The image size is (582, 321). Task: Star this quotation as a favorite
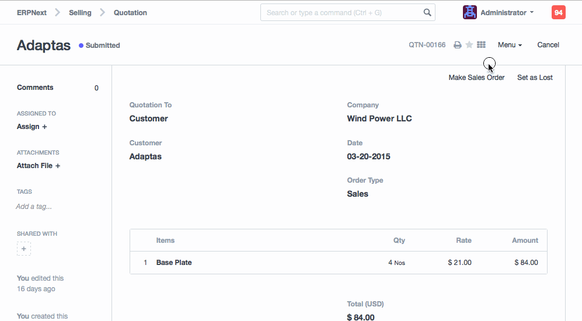pos(469,45)
